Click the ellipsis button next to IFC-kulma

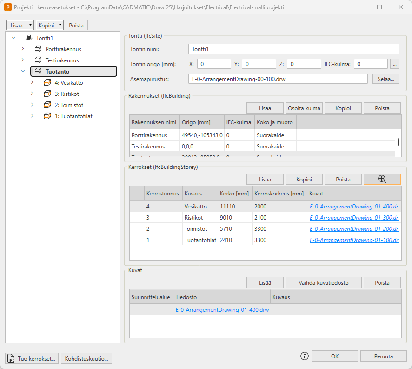coord(395,64)
